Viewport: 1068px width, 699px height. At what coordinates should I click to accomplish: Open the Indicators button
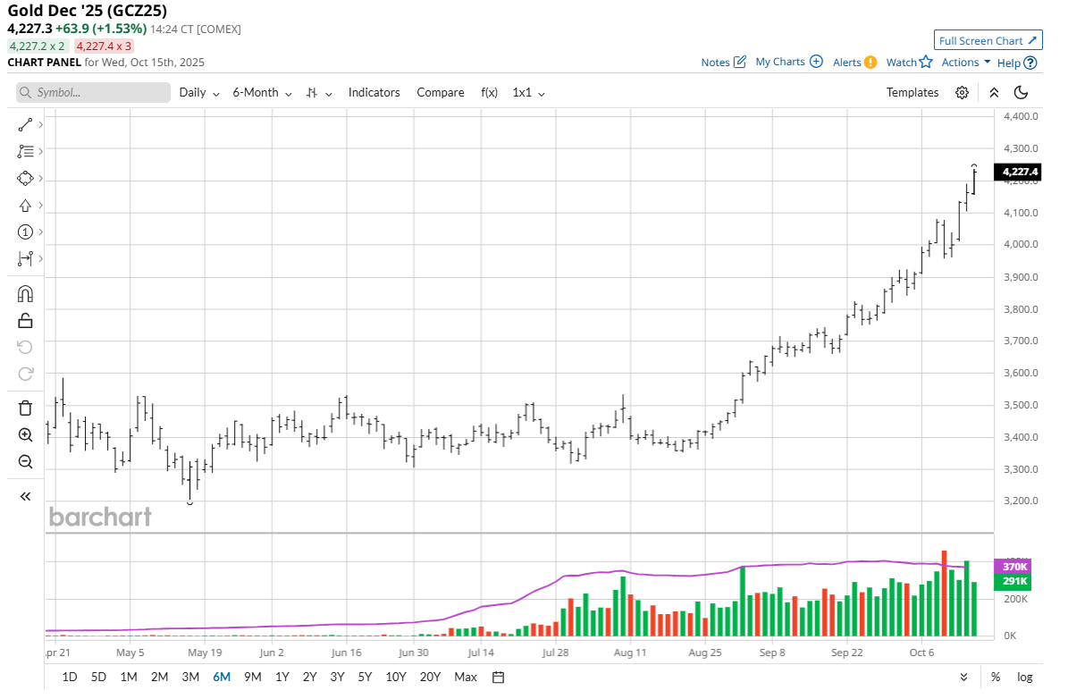374,93
